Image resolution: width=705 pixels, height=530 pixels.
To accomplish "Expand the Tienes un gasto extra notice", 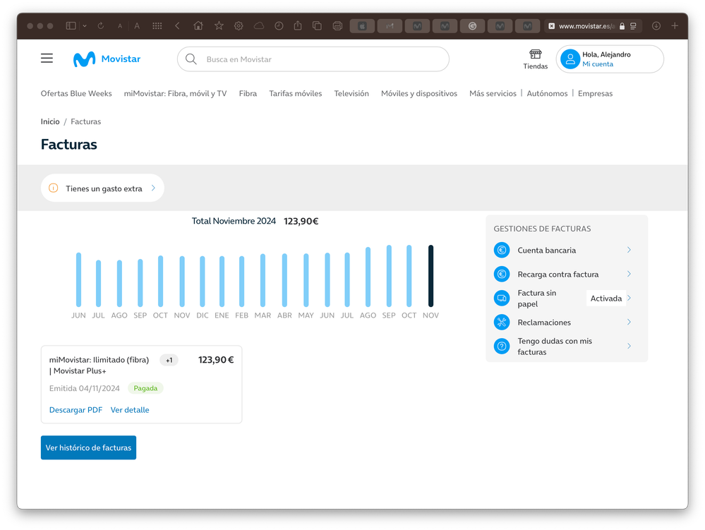I will tap(103, 188).
